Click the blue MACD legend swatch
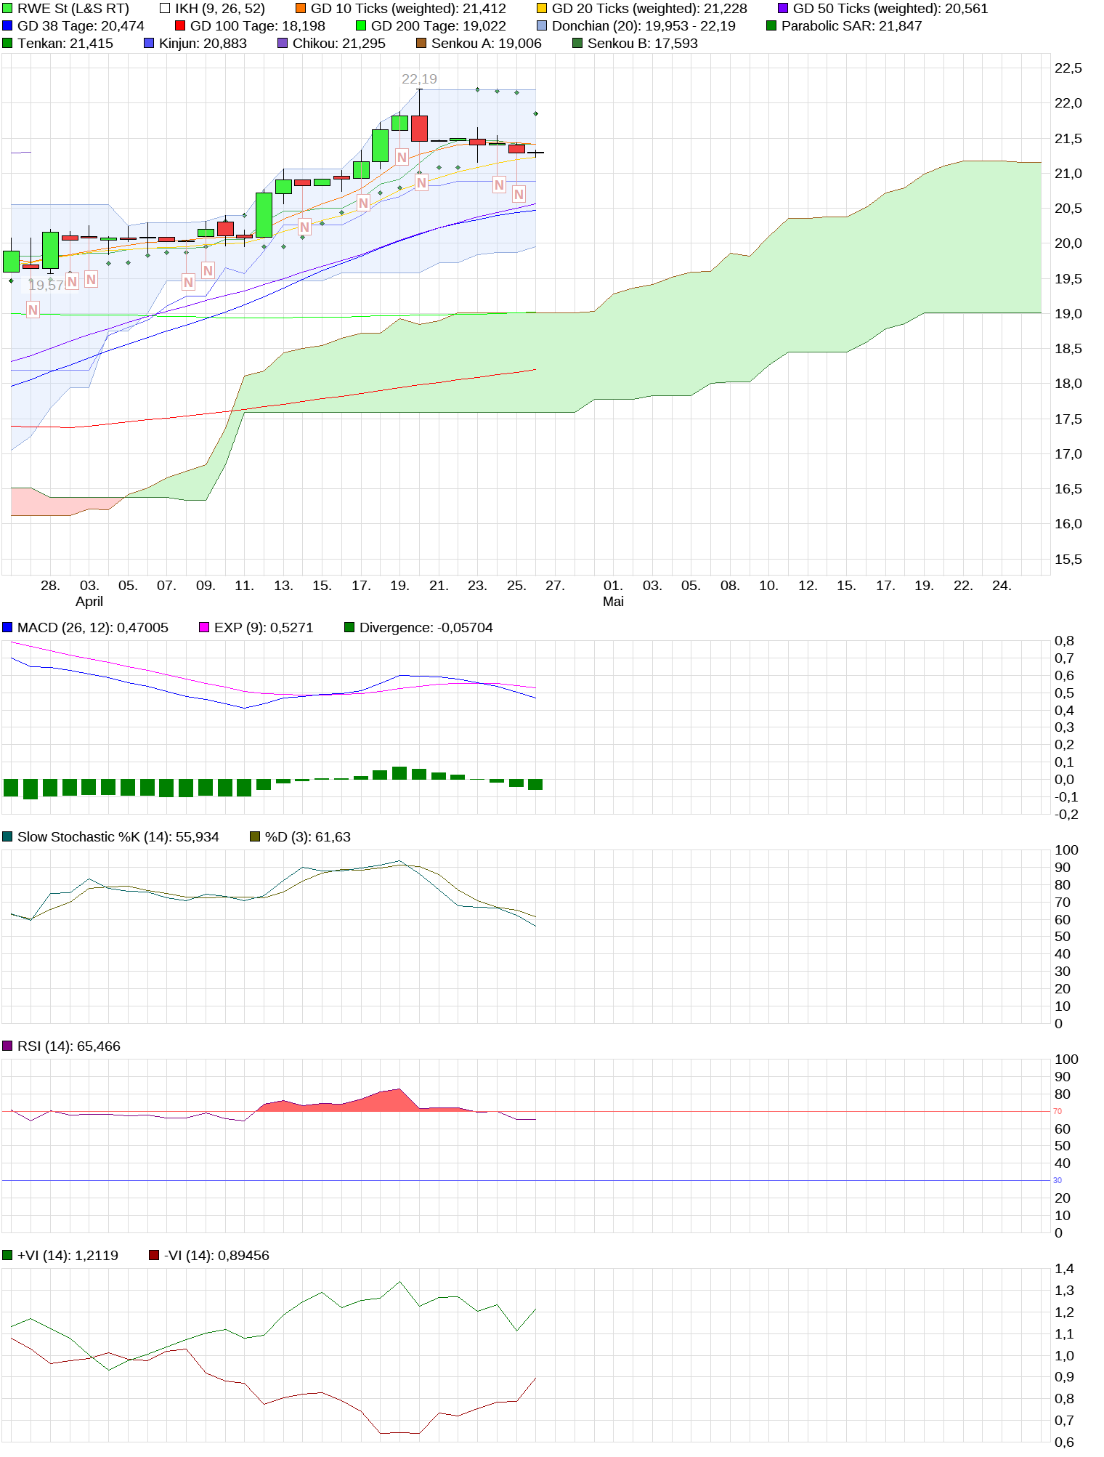This screenshot has width=1104, height=1457. click(7, 628)
